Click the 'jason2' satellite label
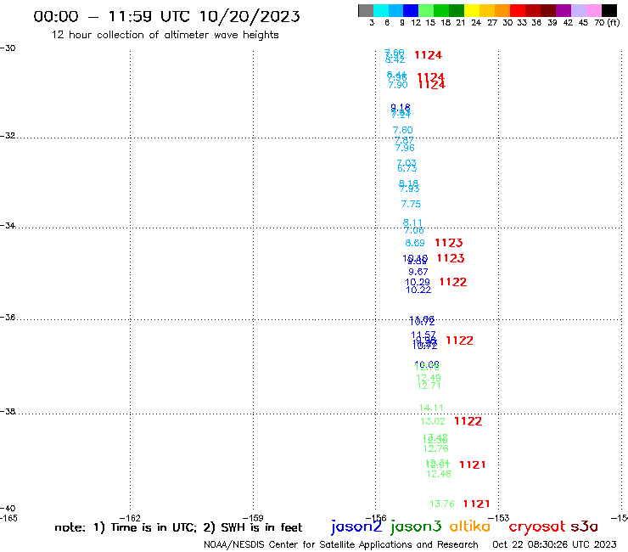Screen dimensions: 628x552 coord(356,527)
